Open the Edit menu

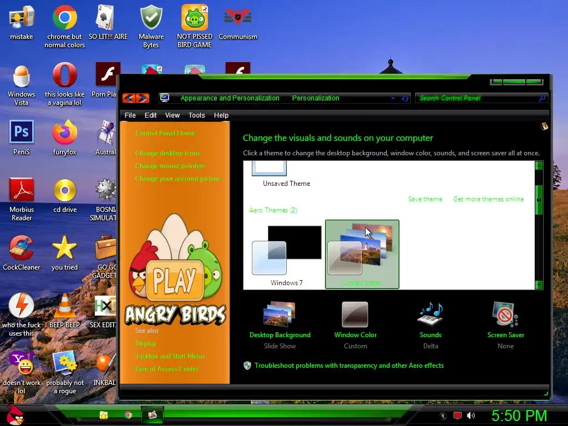(x=150, y=115)
